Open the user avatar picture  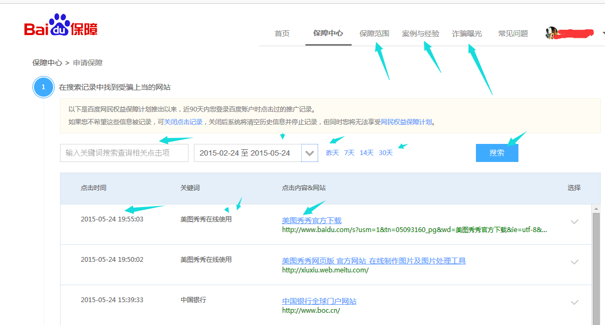551,33
